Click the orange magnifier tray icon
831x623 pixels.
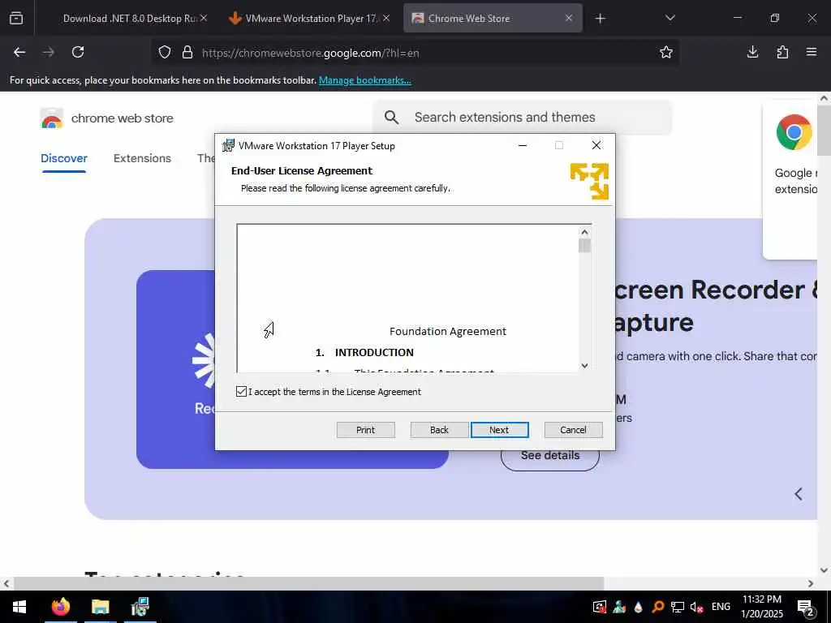point(657,607)
